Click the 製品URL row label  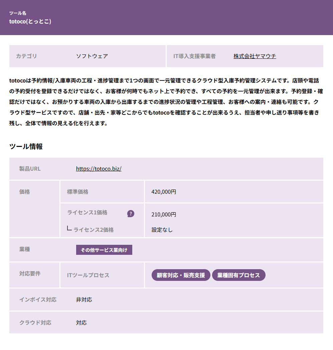(30, 169)
